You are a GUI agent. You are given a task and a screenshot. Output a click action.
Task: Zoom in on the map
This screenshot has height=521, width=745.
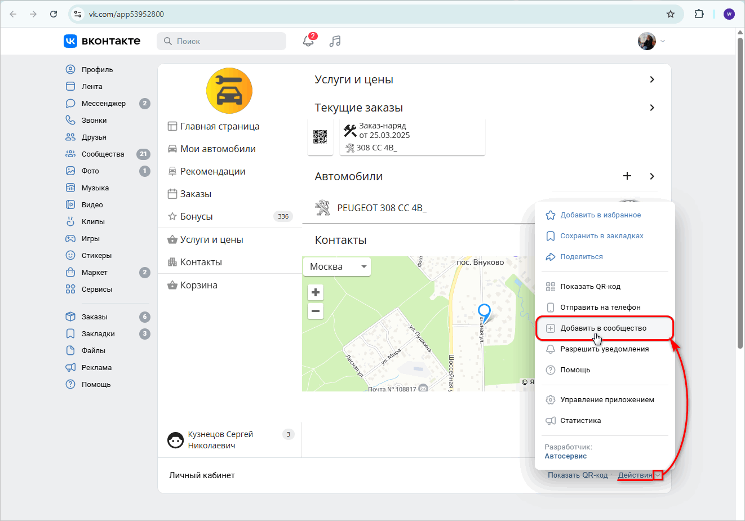315,292
